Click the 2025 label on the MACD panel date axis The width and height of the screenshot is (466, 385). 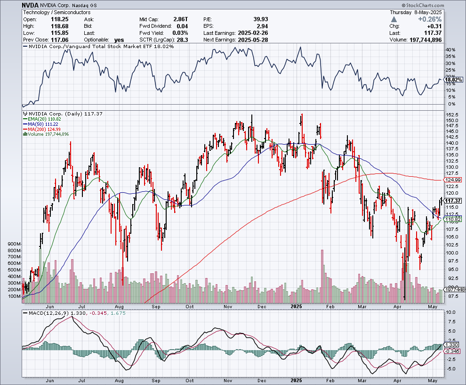[296, 381]
